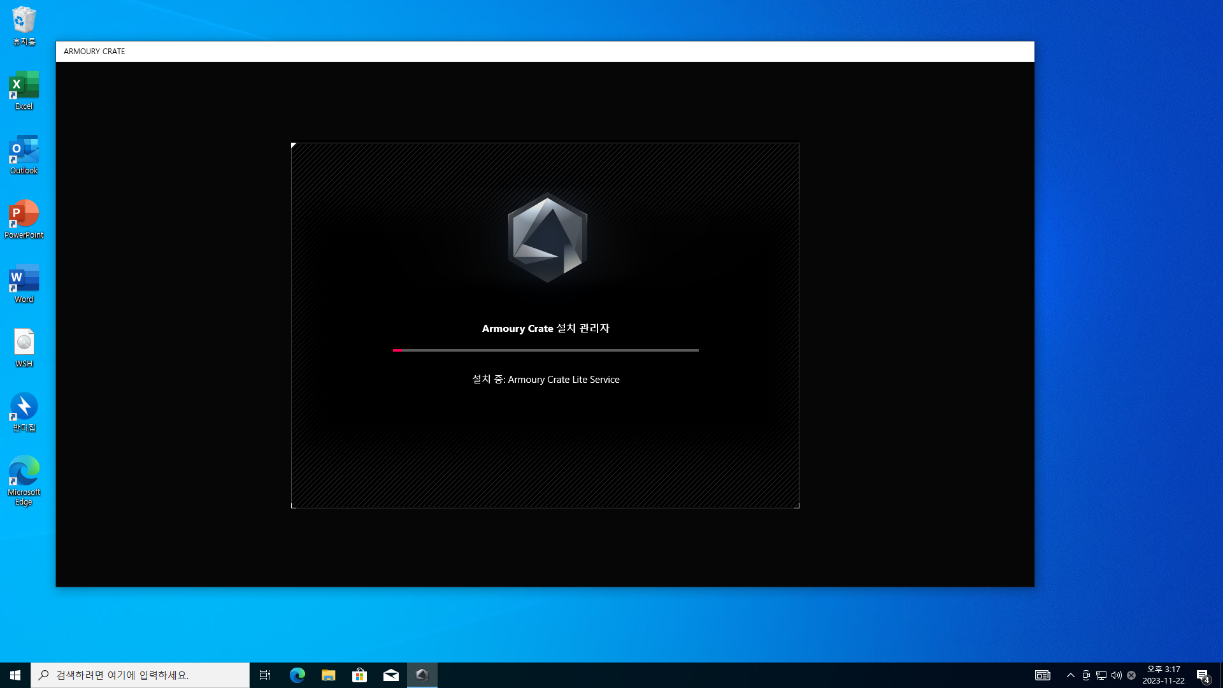
Task: Open the Windows Start menu
Action: [x=15, y=675]
